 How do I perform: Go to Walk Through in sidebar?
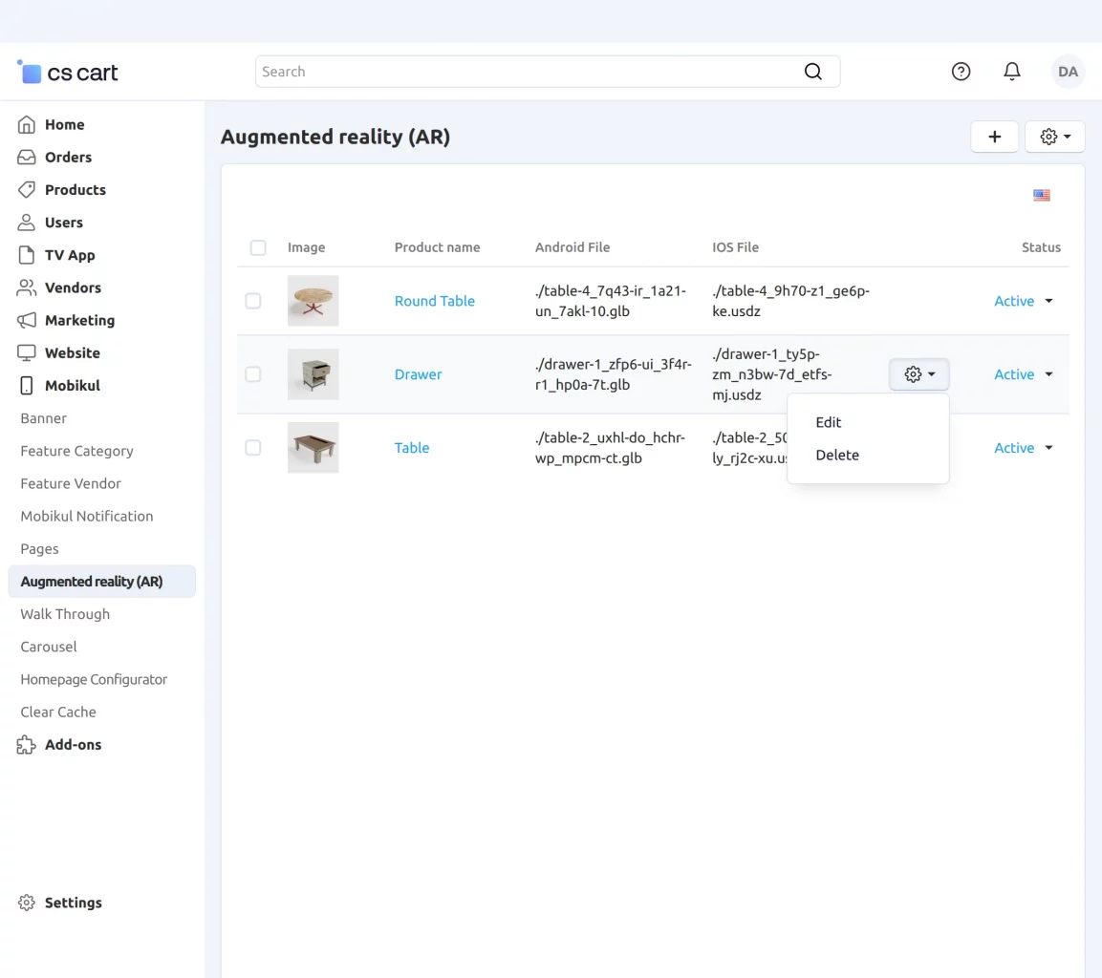[x=65, y=614]
